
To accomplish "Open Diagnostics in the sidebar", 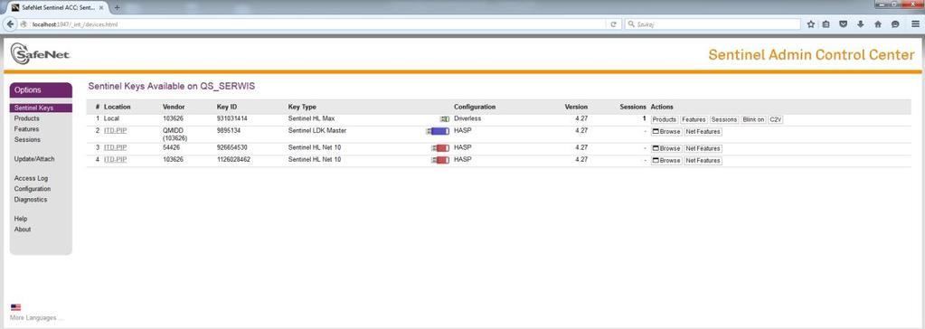I will click(31, 199).
